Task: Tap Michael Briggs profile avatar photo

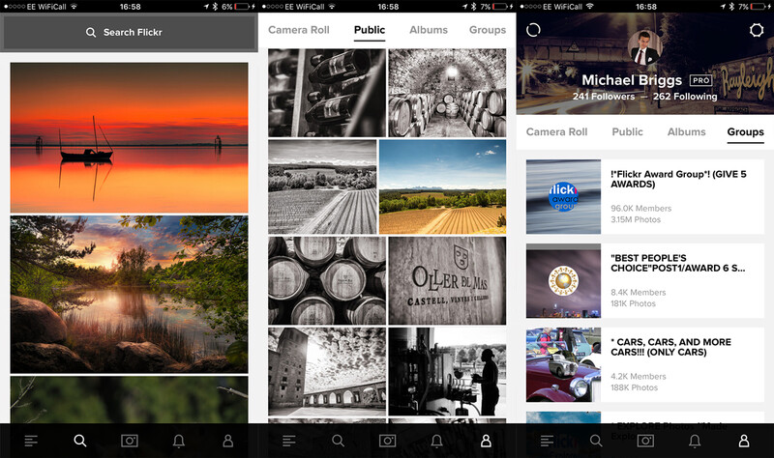Action: (x=644, y=48)
